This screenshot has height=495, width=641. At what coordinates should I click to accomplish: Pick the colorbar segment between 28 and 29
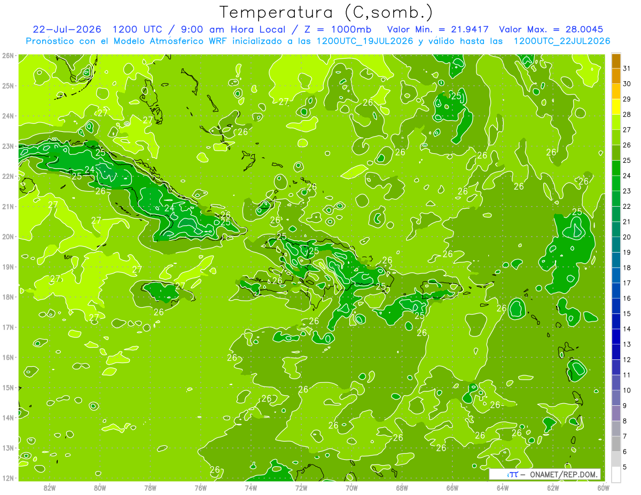pyautogui.click(x=616, y=107)
